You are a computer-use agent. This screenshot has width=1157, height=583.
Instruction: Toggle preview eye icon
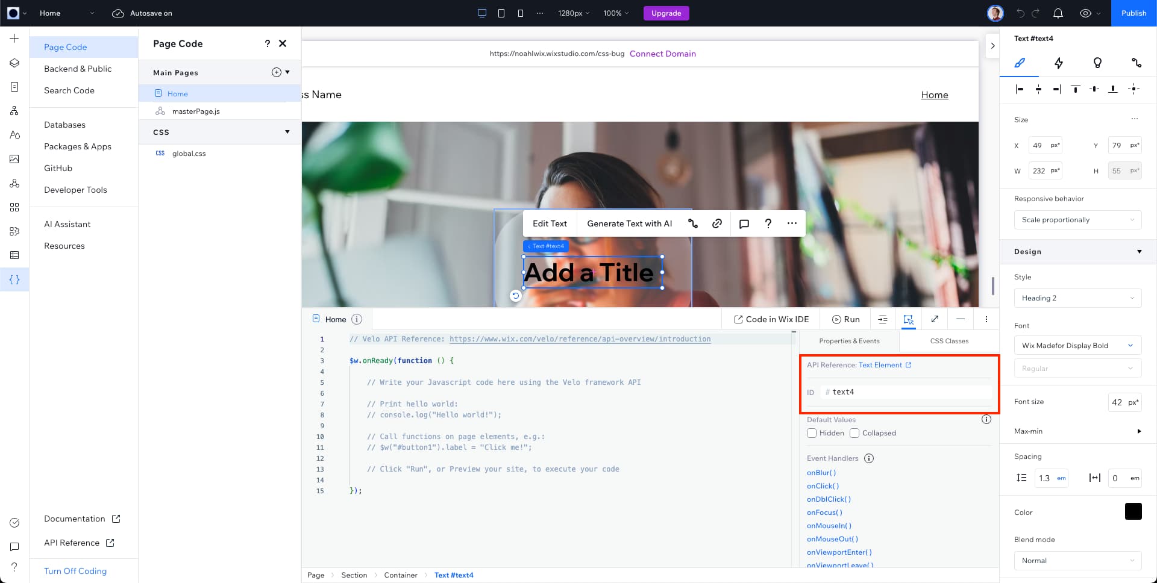[x=1085, y=13]
